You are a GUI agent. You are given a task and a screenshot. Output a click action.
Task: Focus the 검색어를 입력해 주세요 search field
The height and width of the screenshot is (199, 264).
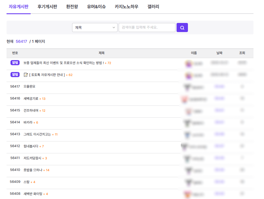[147, 27]
